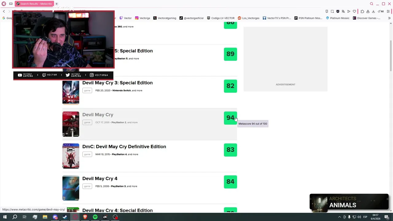393x221 pixels.
Task: Open DmC: Devil May Cry Definitive Edition
Action: (x=124, y=147)
